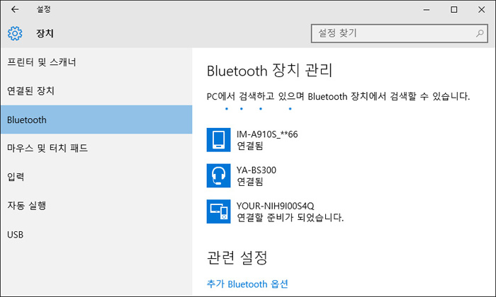Screen dimensions: 496x297
Task: Open the 마우스 및 터치 패드 section
Action: (96, 148)
